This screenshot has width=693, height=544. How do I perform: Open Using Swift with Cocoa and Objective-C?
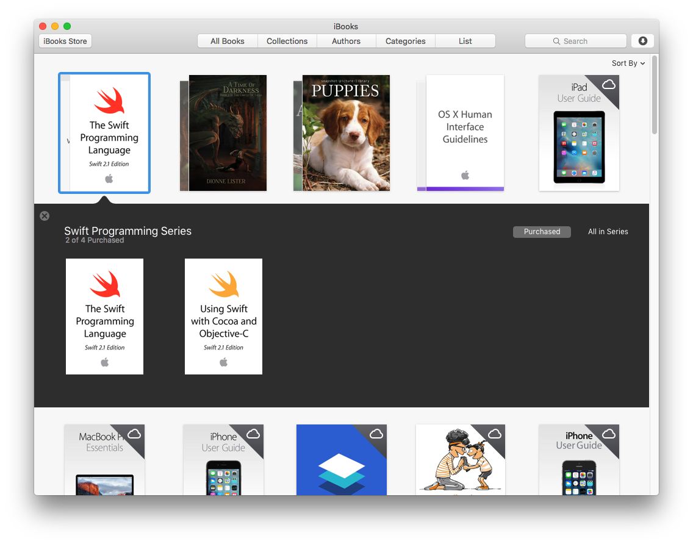point(224,317)
